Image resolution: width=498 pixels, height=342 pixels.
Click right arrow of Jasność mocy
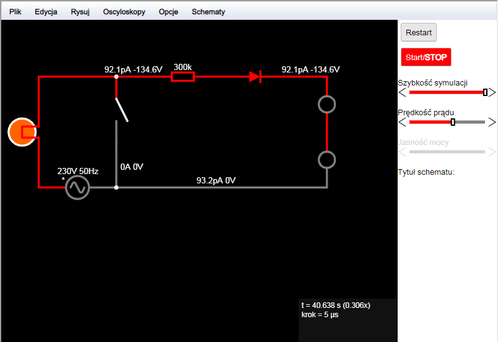coord(492,152)
